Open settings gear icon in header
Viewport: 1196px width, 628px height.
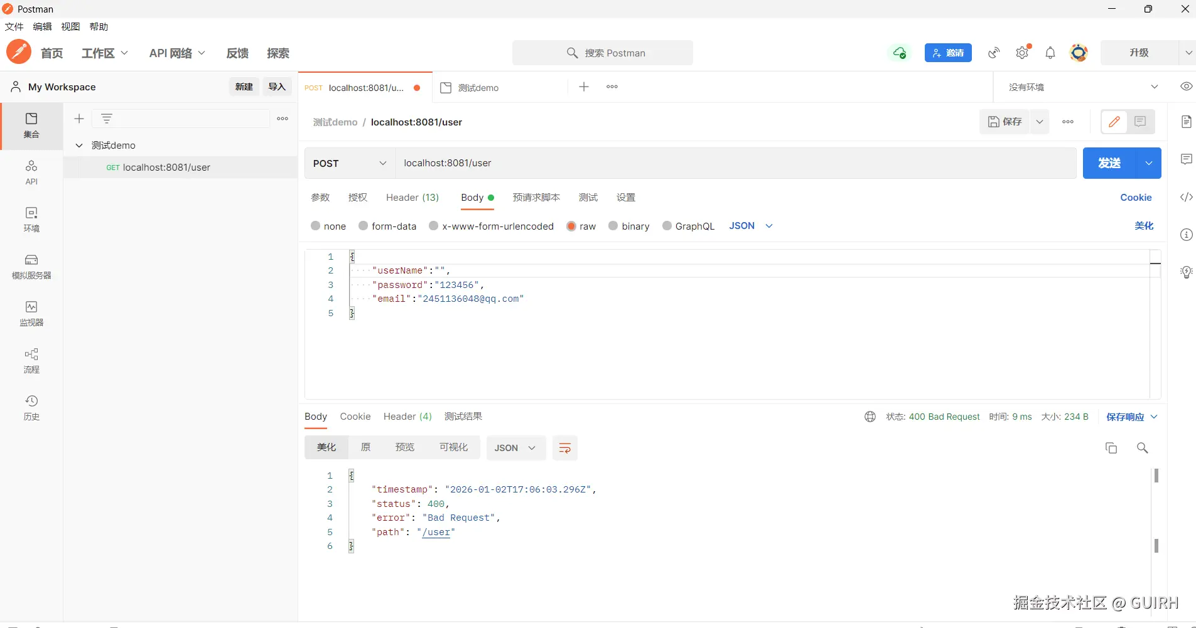coord(1022,53)
